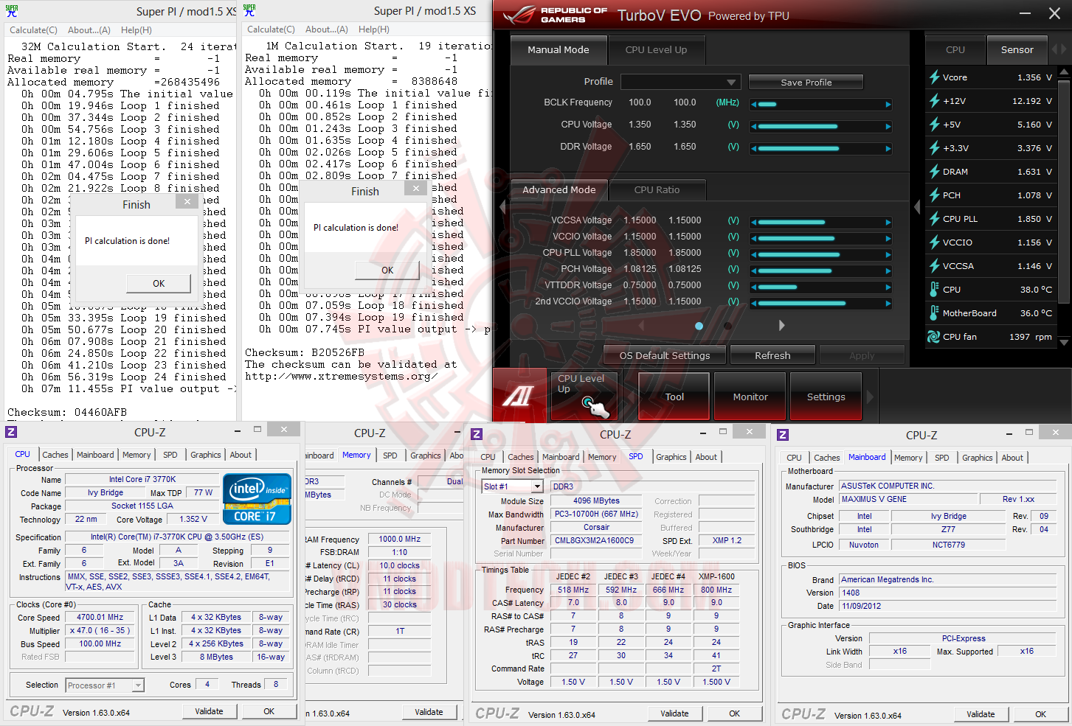Switch to the CPU Level Up tab in TurboV
Screen dimensions: 1072x726
click(x=656, y=50)
